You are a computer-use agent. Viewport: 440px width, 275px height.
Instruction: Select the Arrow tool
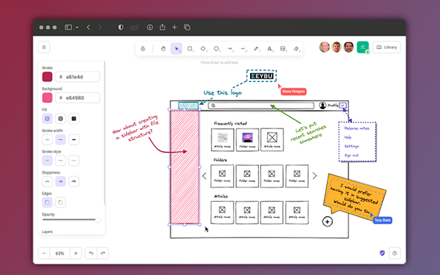[230, 48]
